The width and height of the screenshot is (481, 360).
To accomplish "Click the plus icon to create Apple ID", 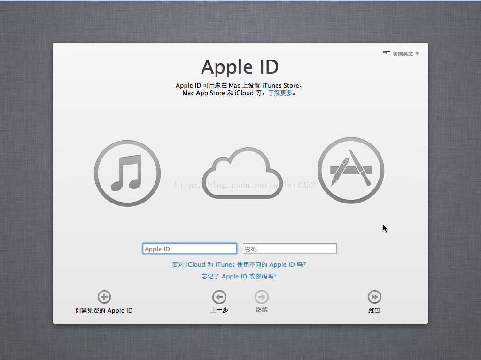I will tap(104, 297).
